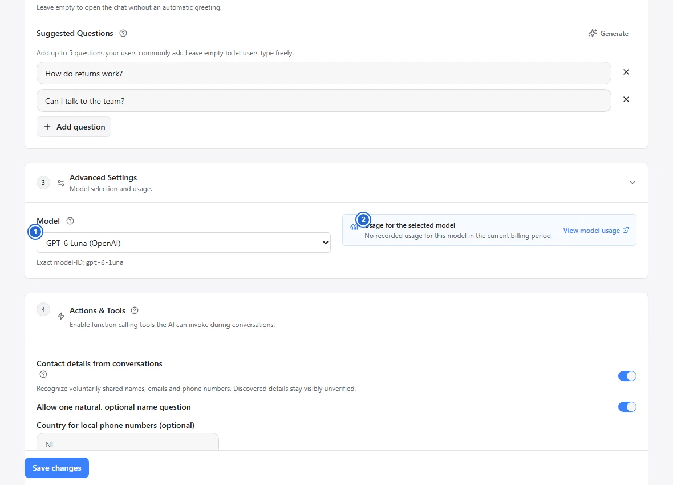Click the 'Country for local phone numbers' label

tap(115, 425)
